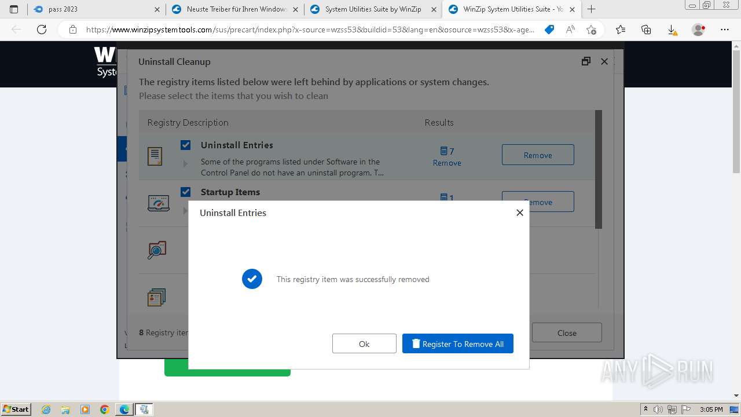Open Edge settings and more menu
Screen dimensions: 741x417
click(x=725, y=30)
